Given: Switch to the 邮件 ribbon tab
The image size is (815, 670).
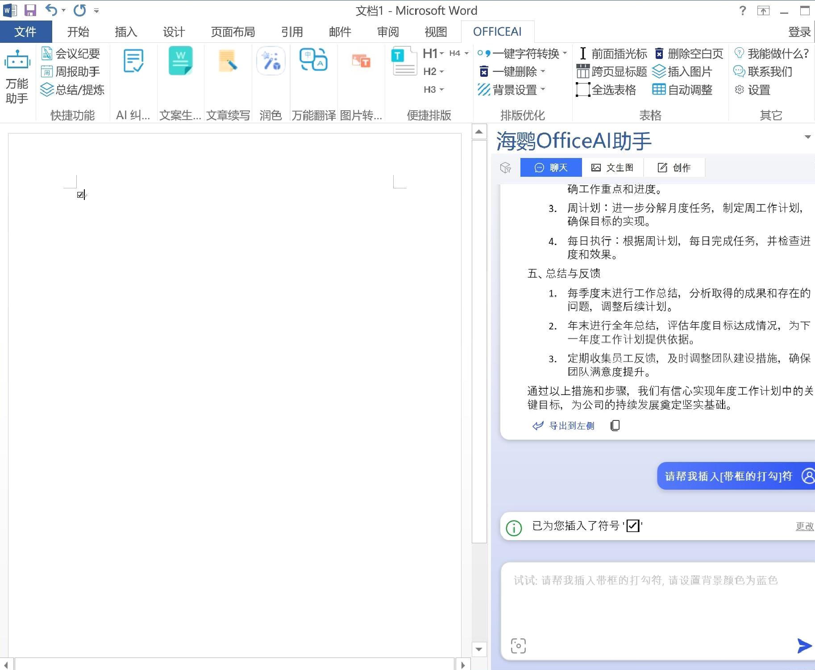Looking at the screenshot, I should point(340,32).
